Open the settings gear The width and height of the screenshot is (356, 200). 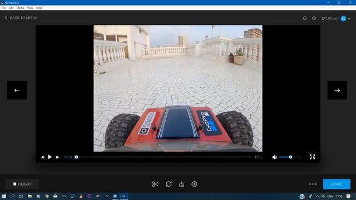click(x=314, y=18)
